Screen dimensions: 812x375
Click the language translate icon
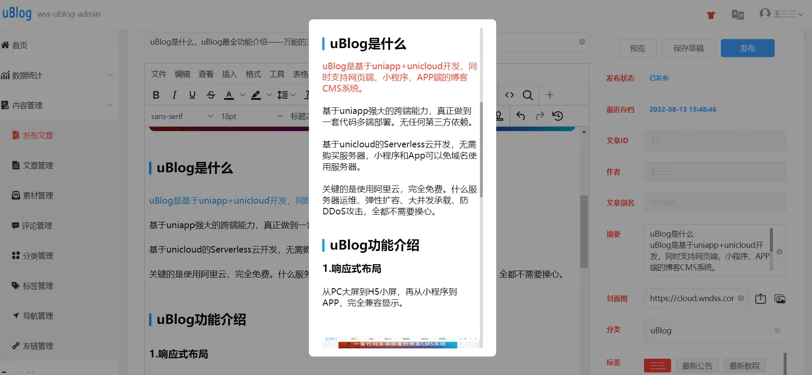pyautogui.click(x=738, y=15)
